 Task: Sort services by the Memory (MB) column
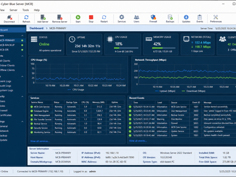click(x=99, y=102)
